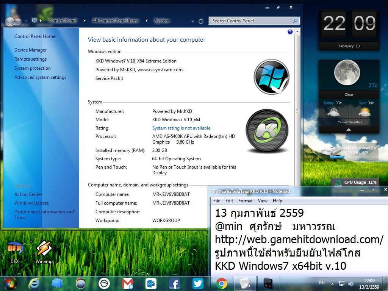The height and width of the screenshot is (291, 388).
Task: Launch Google Chrome from the taskbar
Action: [222, 283]
